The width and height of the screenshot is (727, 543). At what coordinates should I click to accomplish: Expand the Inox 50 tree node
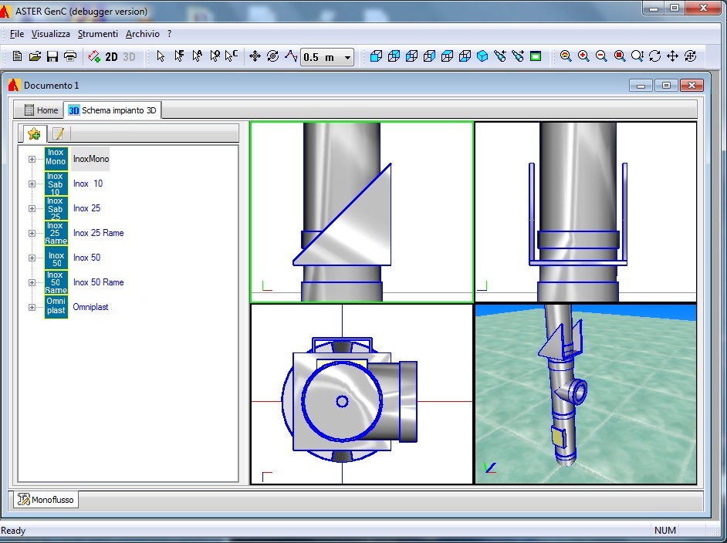pos(32,258)
